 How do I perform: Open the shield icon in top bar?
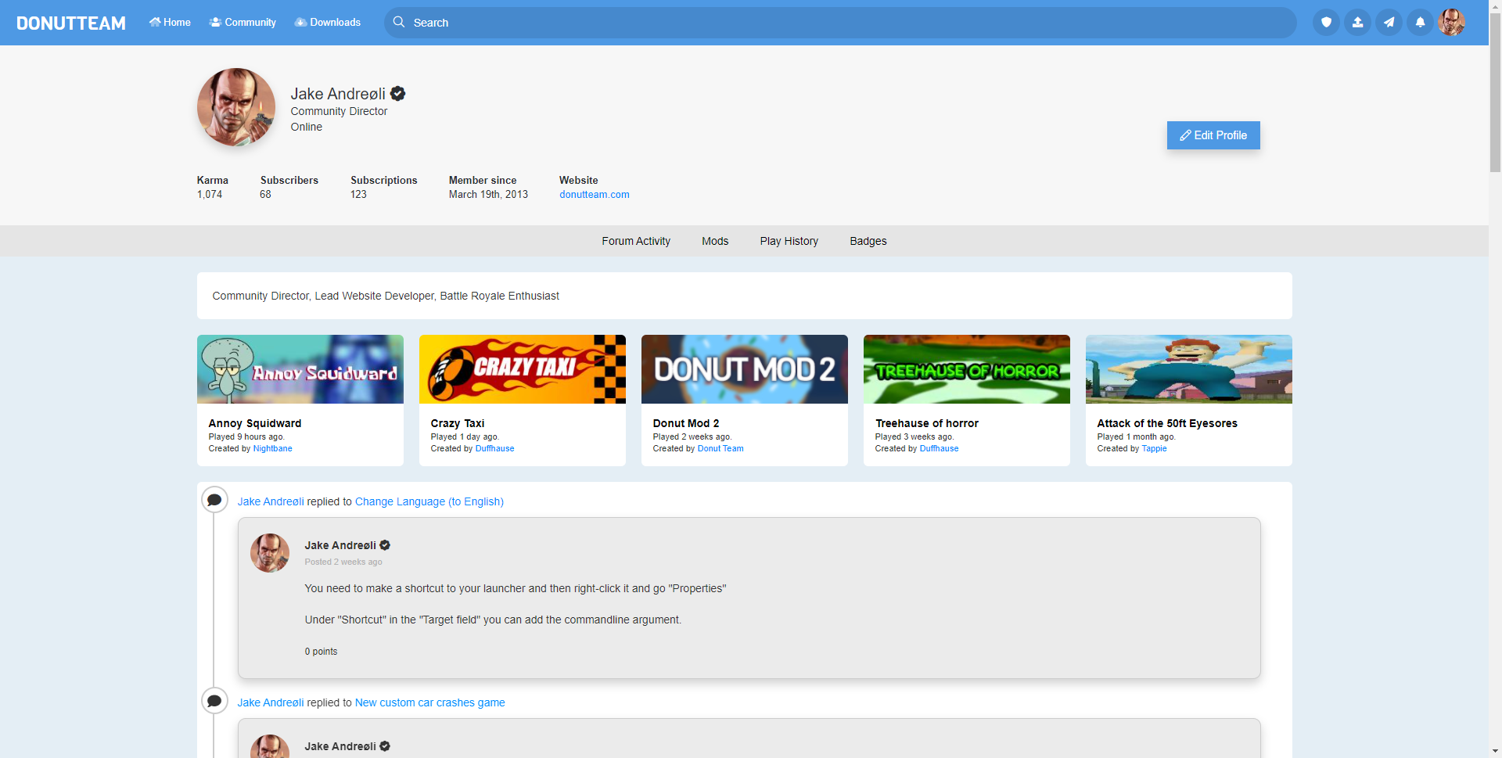click(x=1326, y=23)
